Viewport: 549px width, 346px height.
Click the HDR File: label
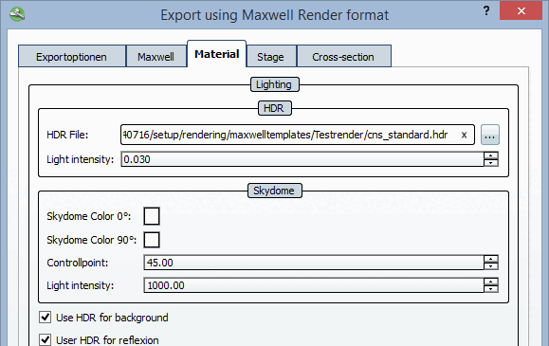coord(67,135)
